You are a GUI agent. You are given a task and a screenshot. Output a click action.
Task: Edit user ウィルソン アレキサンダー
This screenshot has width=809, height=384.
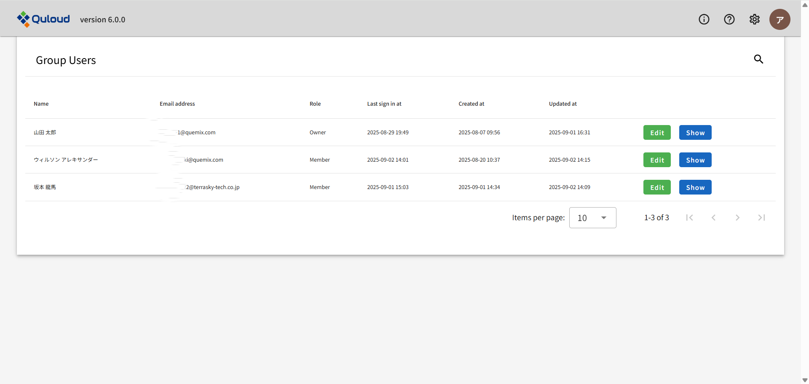pyautogui.click(x=657, y=160)
